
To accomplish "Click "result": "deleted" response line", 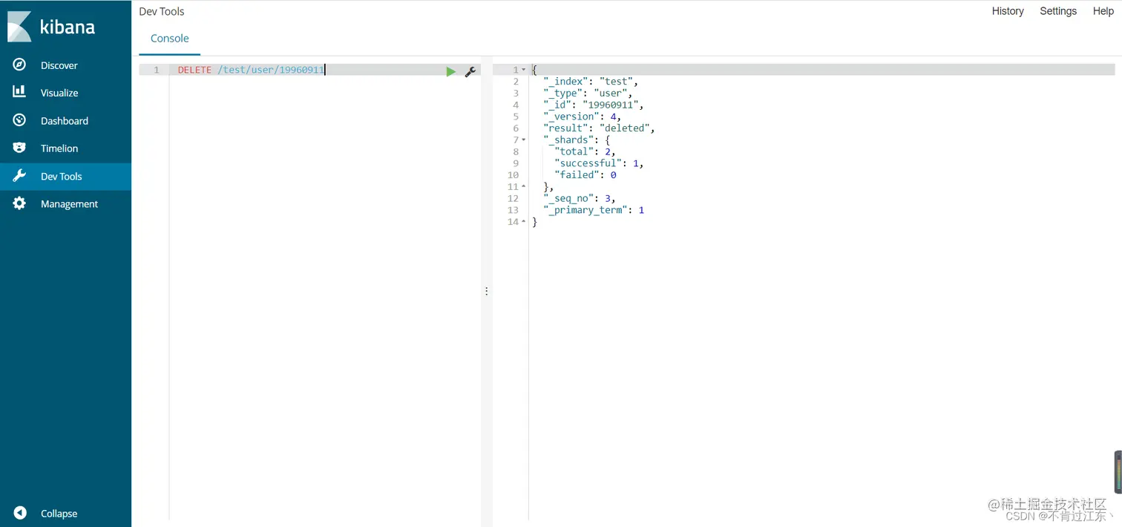I will (599, 128).
